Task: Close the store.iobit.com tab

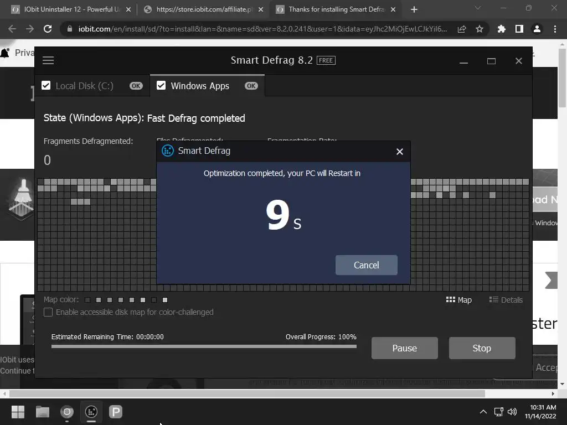Action: tap(261, 10)
